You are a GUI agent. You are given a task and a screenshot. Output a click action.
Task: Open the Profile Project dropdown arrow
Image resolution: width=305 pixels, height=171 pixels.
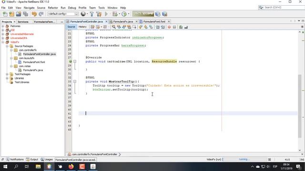[129, 14]
